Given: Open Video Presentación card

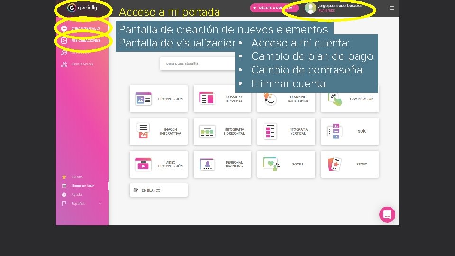Looking at the screenshot, I should click(159, 164).
